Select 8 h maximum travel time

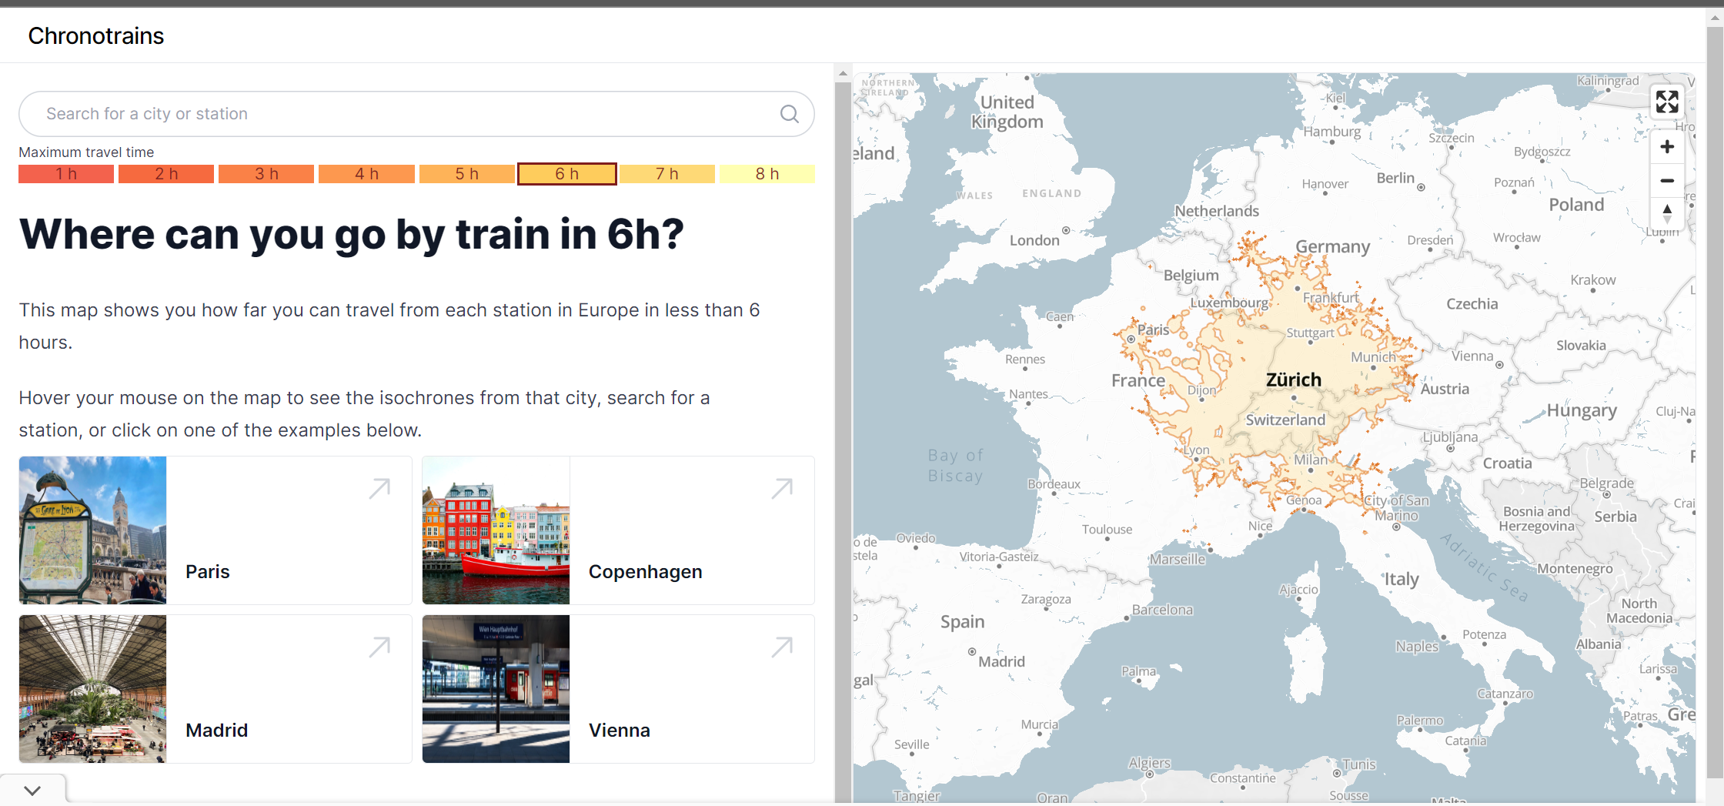(767, 174)
